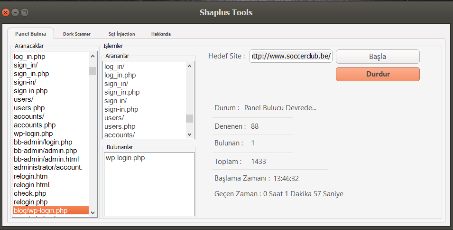Viewport: 453px width, 230px height.
Task: Click the Toplam value 1433
Action: [x=259, y=162]
